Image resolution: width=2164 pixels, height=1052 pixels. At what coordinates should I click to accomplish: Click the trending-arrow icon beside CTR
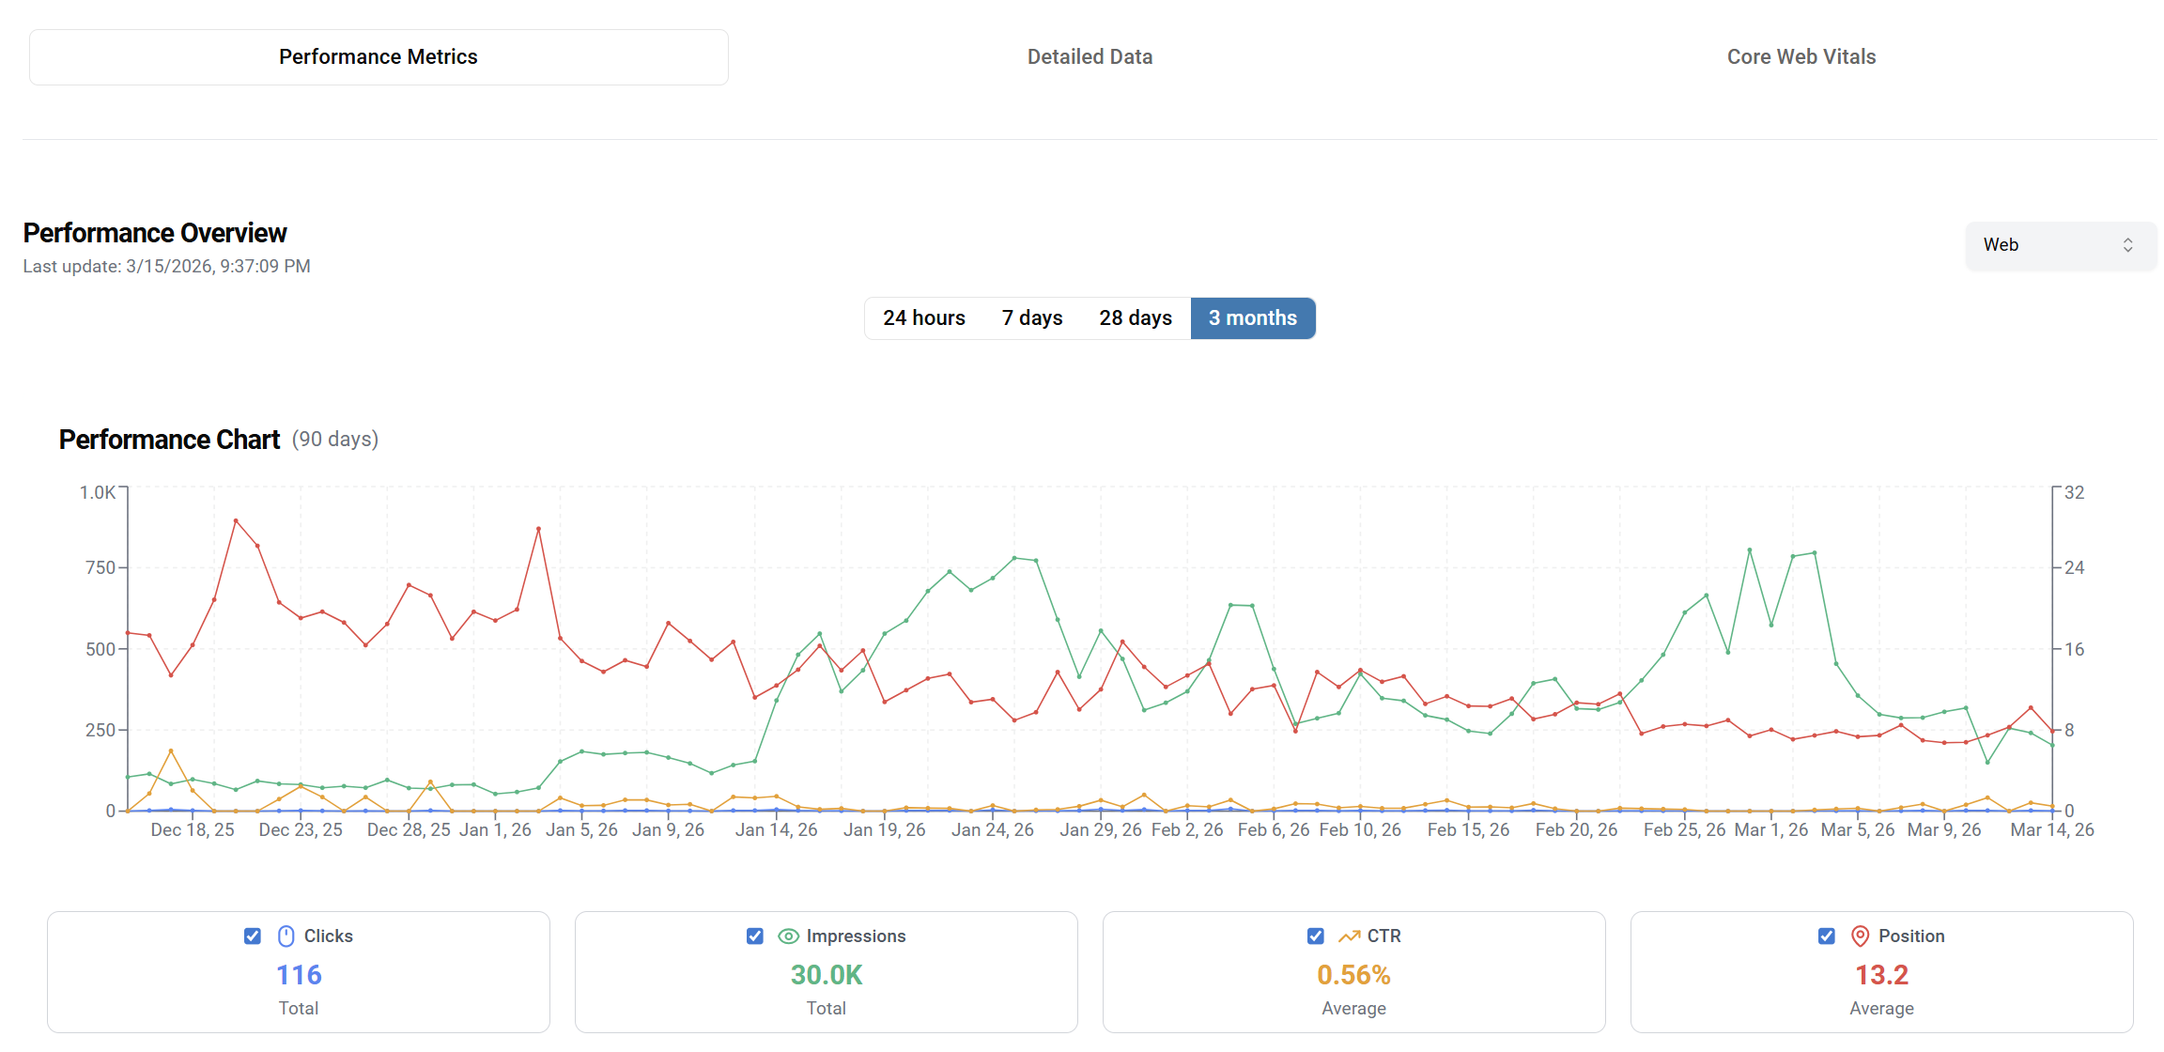point(1349,936)
